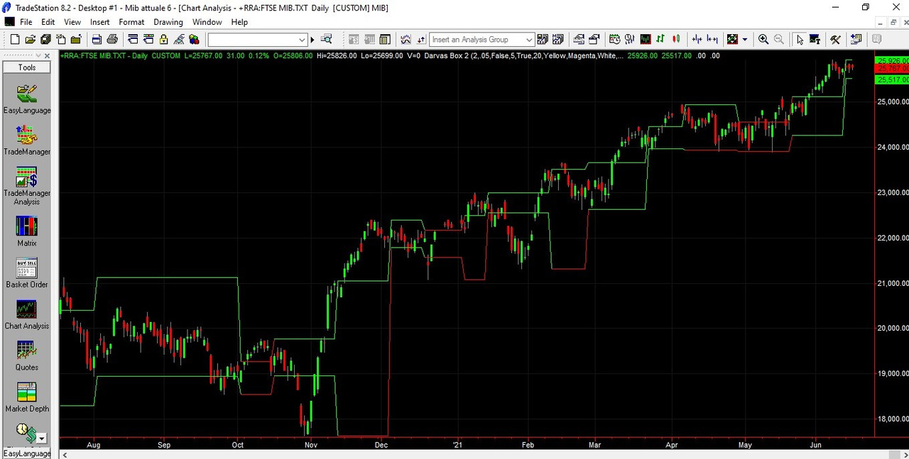Toggle the lock icon in toolbar
This screenshot has height=459, width=909.
pos(164,40)
